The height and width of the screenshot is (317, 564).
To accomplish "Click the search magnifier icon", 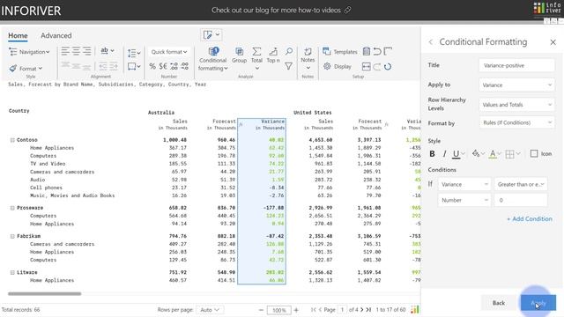I will (289, 51).
